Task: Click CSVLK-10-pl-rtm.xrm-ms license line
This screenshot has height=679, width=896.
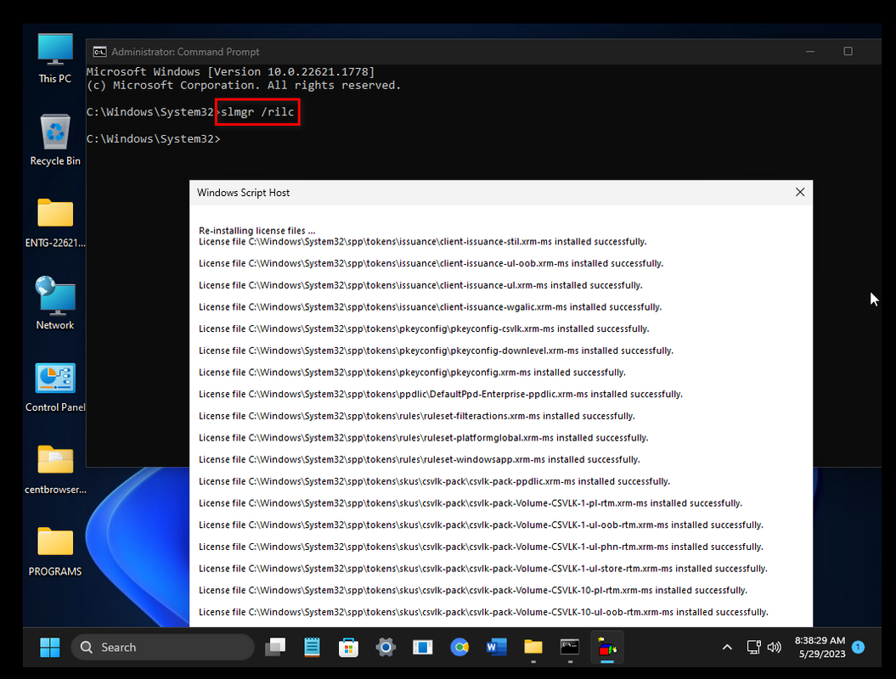Action: coord(473,590)
